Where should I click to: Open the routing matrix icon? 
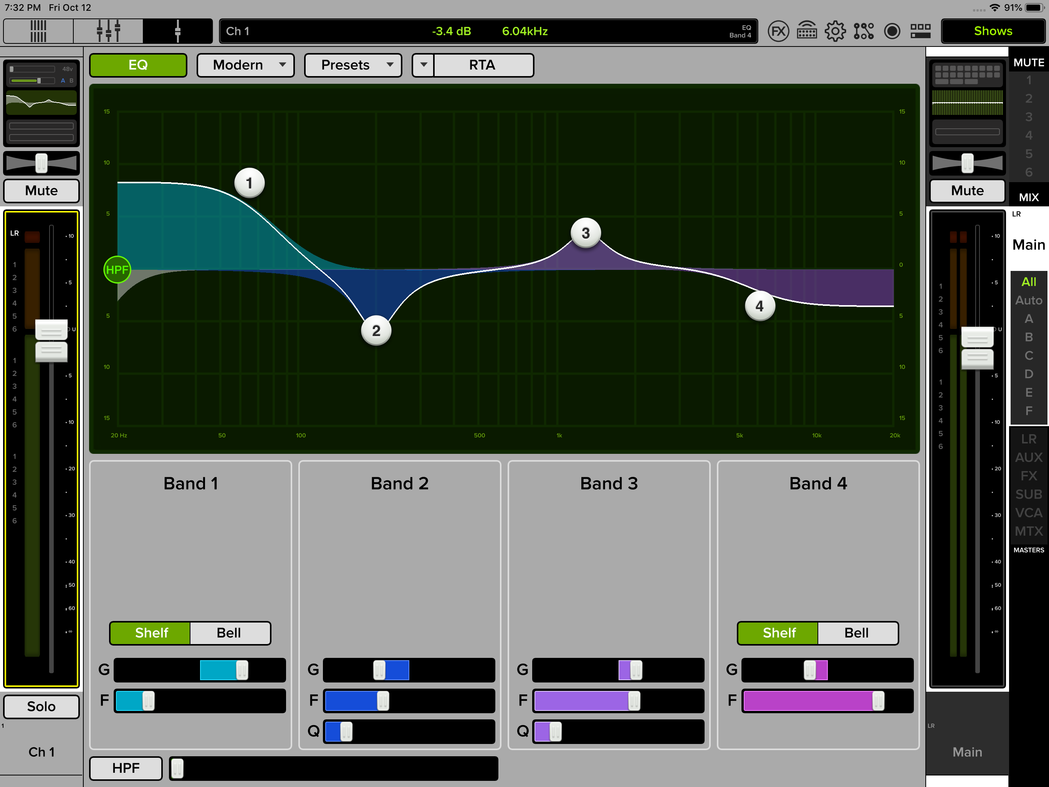click(864, 32)
